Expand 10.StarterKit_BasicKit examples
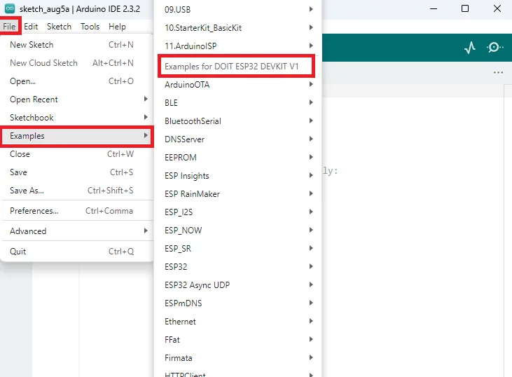The width and height of the screenshot is (512, 377). click(x=238, y=28)
